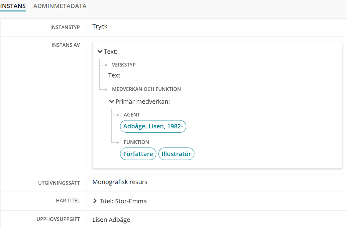
Task: Select the INSTANSTYP field label
Action: click(65, 27)
